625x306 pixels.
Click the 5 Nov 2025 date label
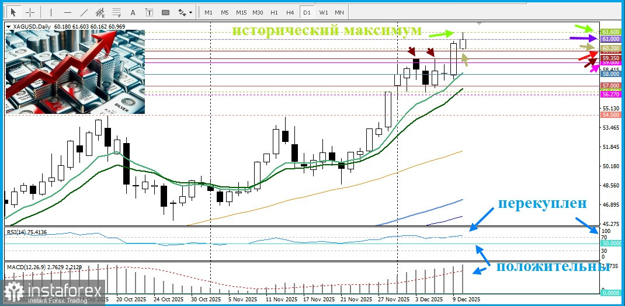point(243,299)
